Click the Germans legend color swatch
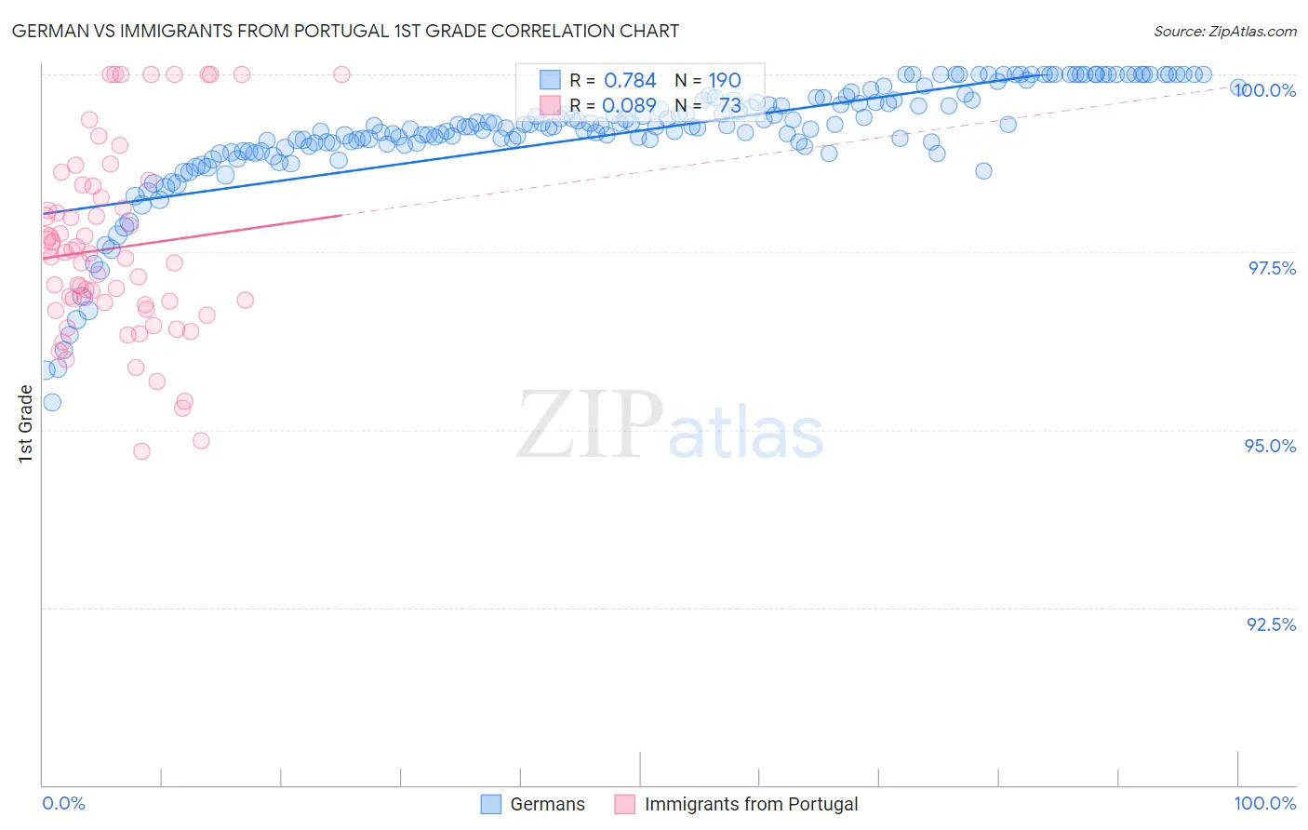Screen dimensions: 1308x830 pyautogui.click(x=491, y=804)
